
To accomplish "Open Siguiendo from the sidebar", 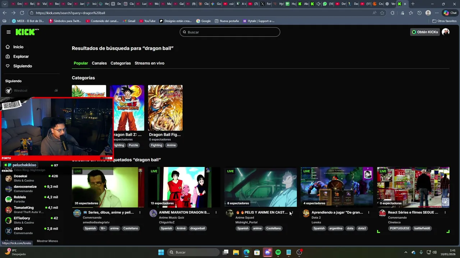I will coord(22,66).
